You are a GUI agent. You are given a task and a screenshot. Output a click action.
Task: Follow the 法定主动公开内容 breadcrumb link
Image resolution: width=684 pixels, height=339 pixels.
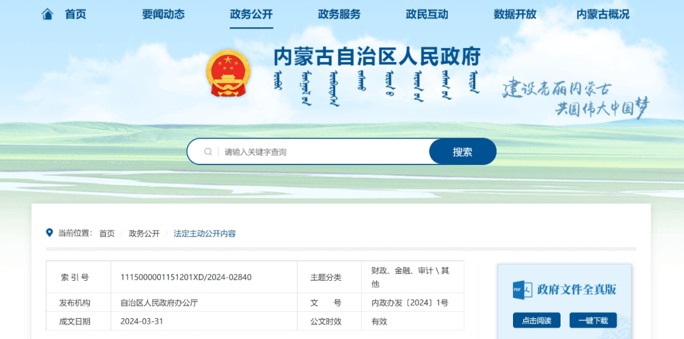[x=205, y=233]
